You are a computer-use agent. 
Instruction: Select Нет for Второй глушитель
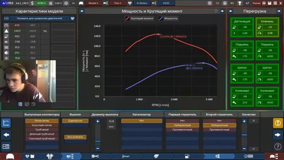(219, 120)
